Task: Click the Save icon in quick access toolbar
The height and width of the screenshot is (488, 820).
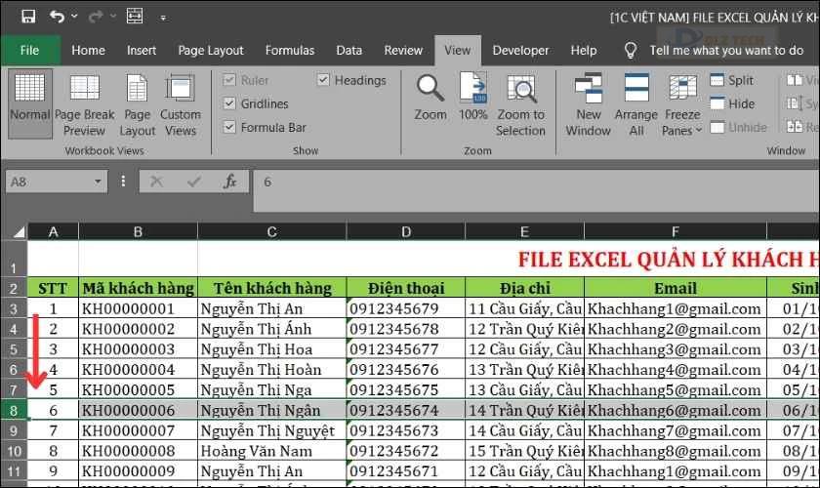Action: (28, 17)
